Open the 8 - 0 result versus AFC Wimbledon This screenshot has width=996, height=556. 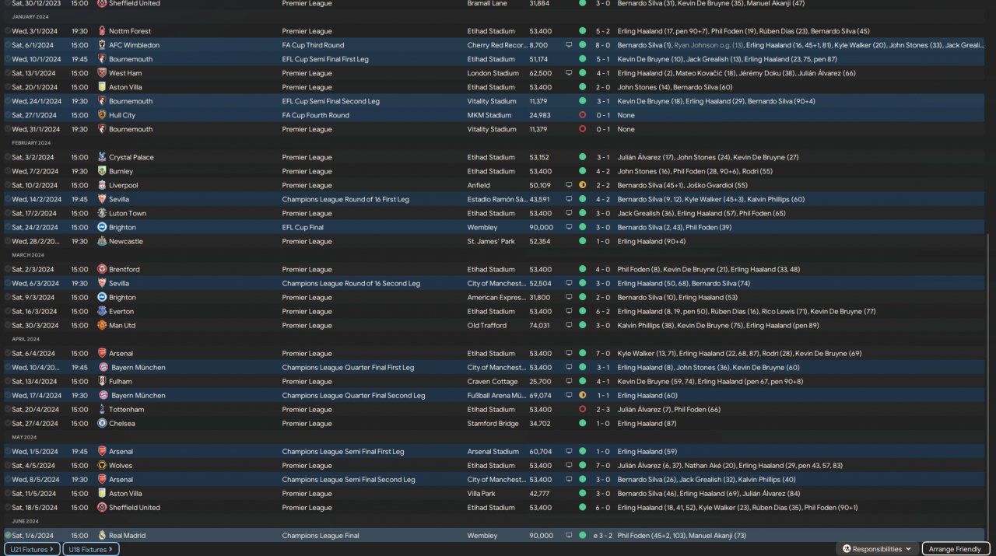601,45
